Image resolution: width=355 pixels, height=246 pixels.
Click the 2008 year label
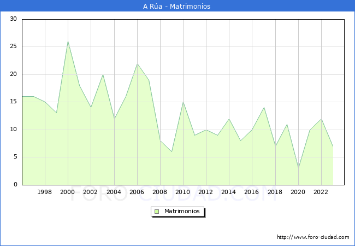point(160,192)
